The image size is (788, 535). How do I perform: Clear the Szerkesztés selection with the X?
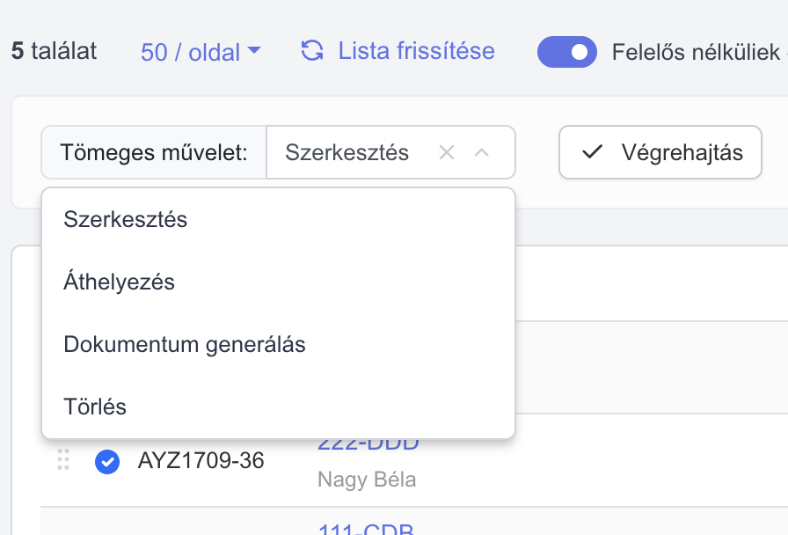(446, 152)
